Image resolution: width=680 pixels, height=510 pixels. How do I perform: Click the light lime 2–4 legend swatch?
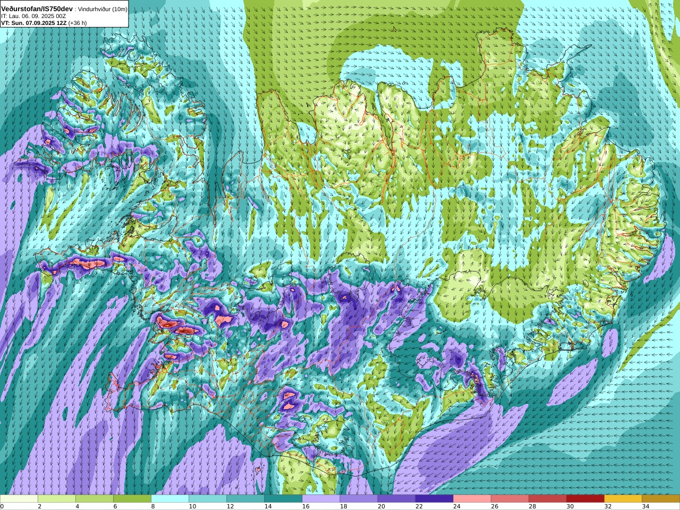pyautogui.click(x=57, y=499)
